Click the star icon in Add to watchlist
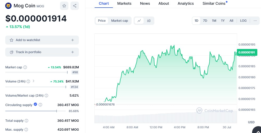This screenshot has width=261, height=133. click(x=12, y=40)
